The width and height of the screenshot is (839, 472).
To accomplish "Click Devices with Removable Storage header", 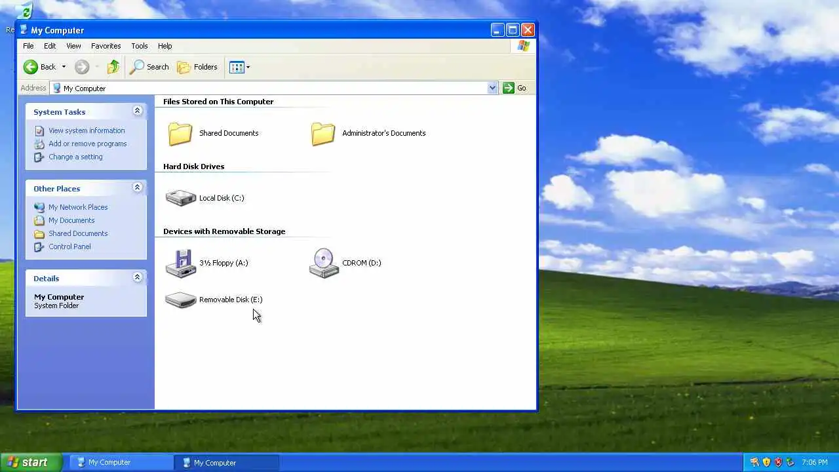I will coord(224,231).
